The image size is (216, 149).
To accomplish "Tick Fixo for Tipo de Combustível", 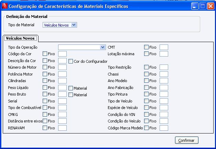I will click(x=45, y=108).
